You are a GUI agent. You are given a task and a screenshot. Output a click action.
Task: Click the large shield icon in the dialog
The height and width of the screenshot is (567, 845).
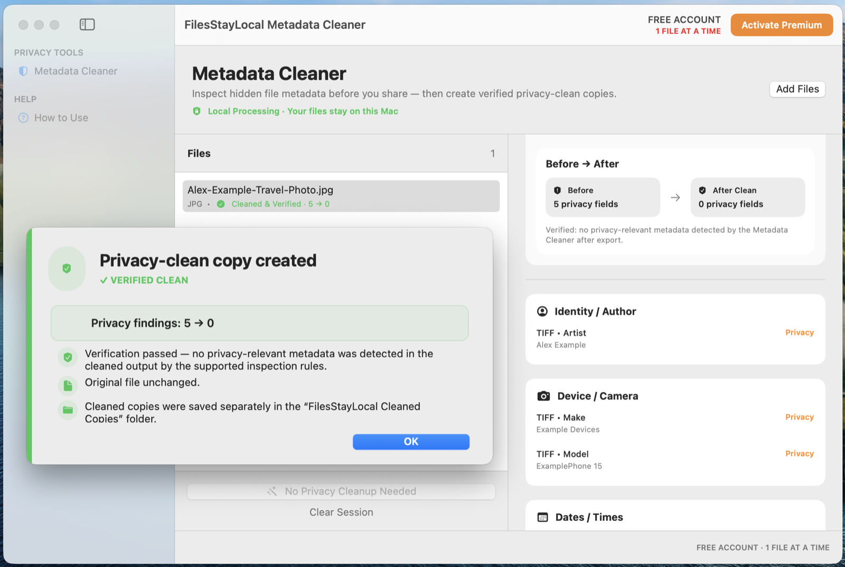[x=67, y=268]
